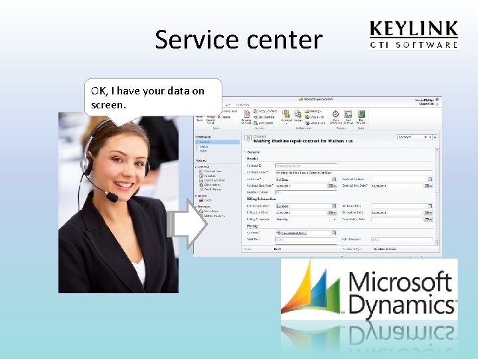Image resolution: width=478 pixels, height=359 pixels.
Task: Click the Contract Name input field
Action: click(354, 173)
